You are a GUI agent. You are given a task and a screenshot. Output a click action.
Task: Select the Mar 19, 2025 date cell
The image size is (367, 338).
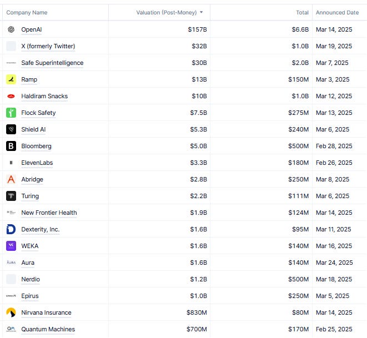[340, 46]
